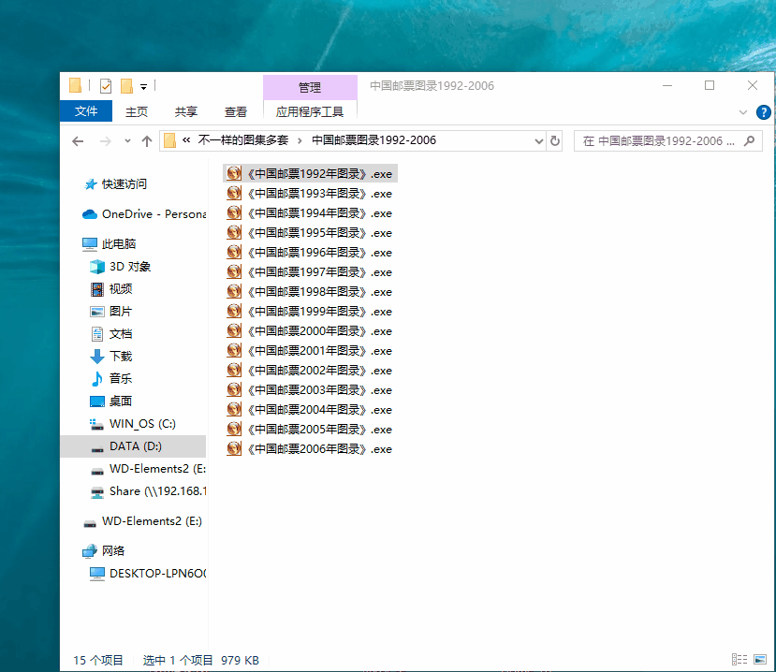The image size is (776, 672).
Task: Switch to details view in status bar
Action: pos(739,660)
